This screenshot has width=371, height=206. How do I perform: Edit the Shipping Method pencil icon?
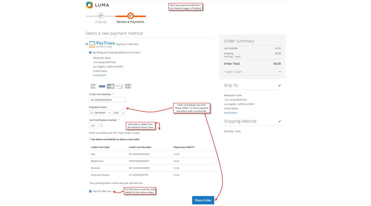coord(279,122)
